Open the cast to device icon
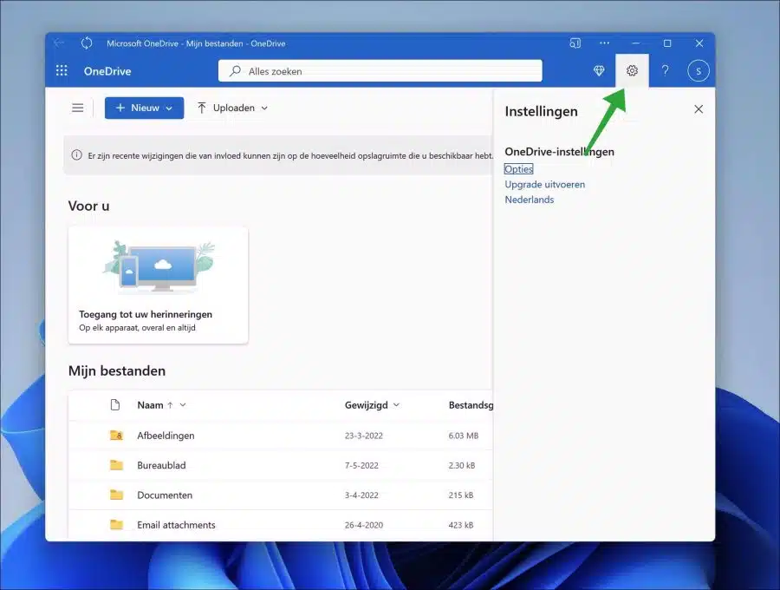This screenshot has height=590, width=780. [575, 43]
